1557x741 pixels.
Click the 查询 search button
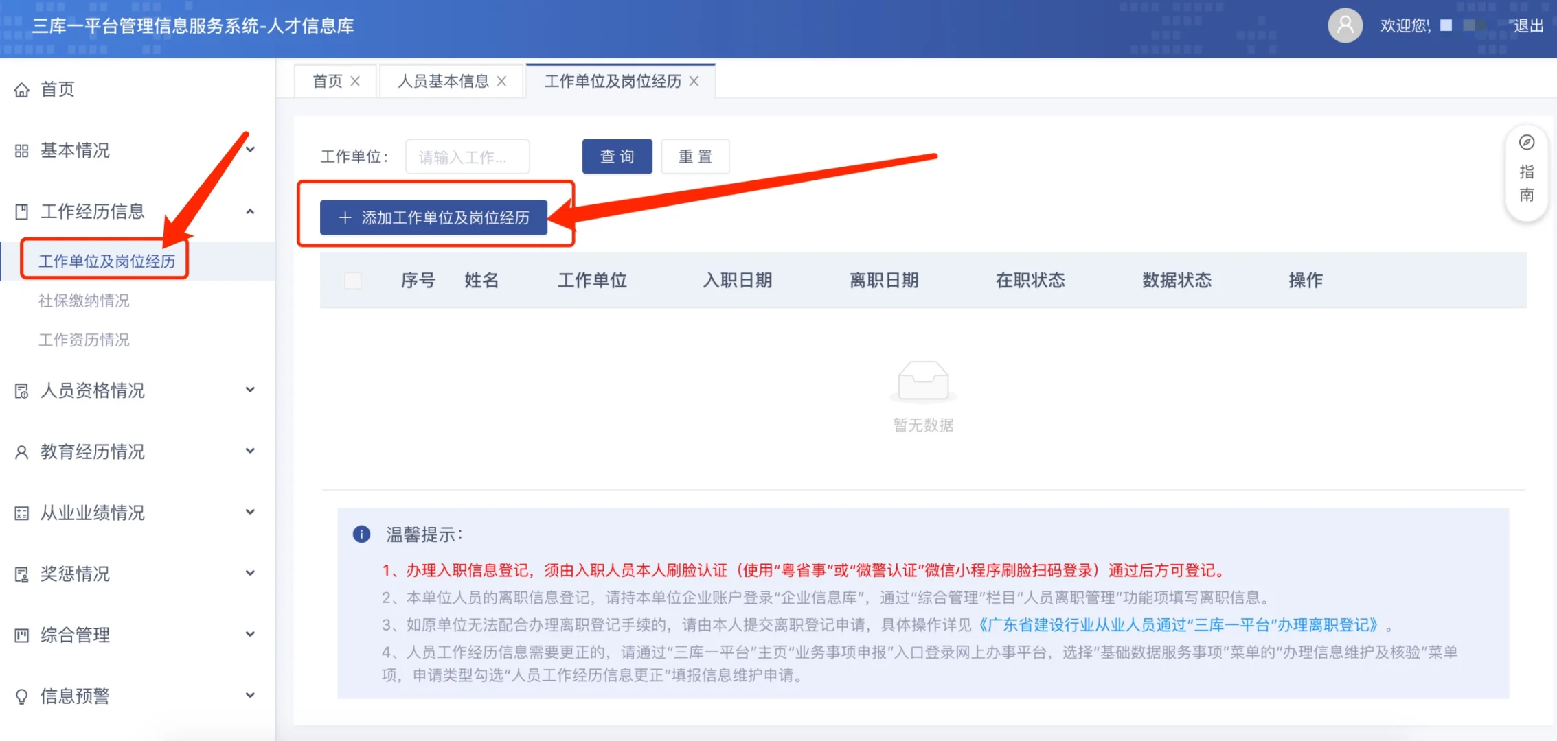point(617,156)
